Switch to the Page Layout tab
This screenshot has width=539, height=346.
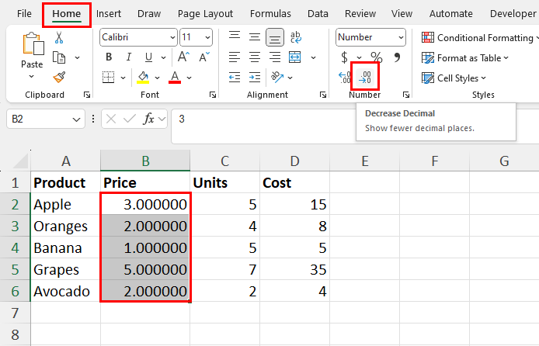205,14
